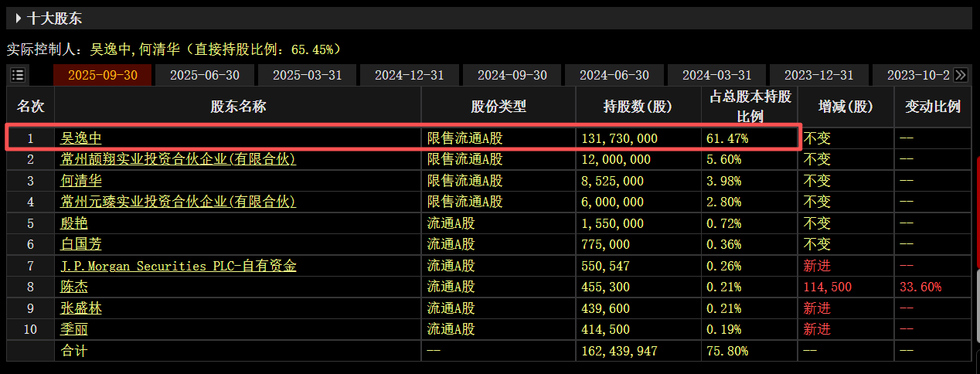Open 常州颉翔实业投资合伙企业 shareholder link
The width and height of the screenshot is (980, 374).
[179, 159]
